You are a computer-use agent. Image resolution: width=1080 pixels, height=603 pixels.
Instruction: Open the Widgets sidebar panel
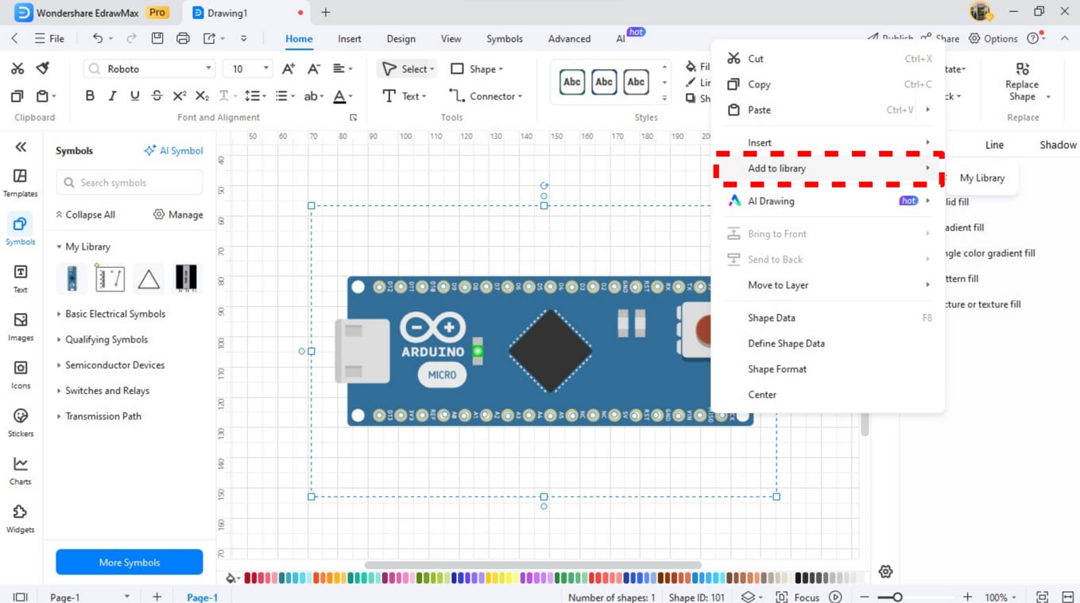(21, 519)
